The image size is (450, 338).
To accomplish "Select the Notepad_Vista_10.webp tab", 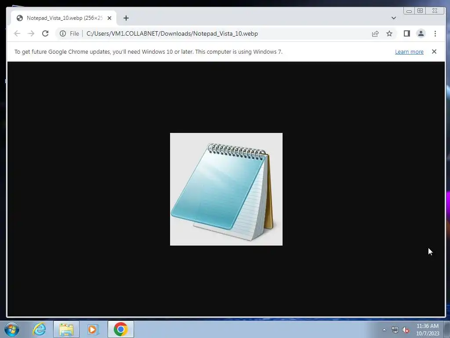I will 64,18.
